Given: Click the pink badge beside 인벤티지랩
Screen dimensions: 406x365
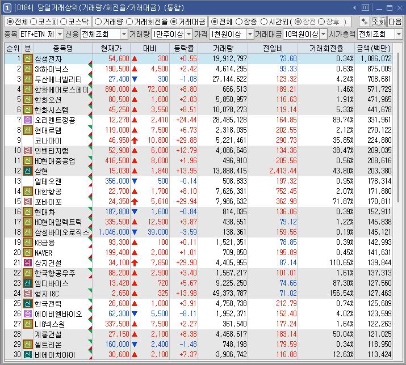Looking at the screenshot, I should click(28, 150).
